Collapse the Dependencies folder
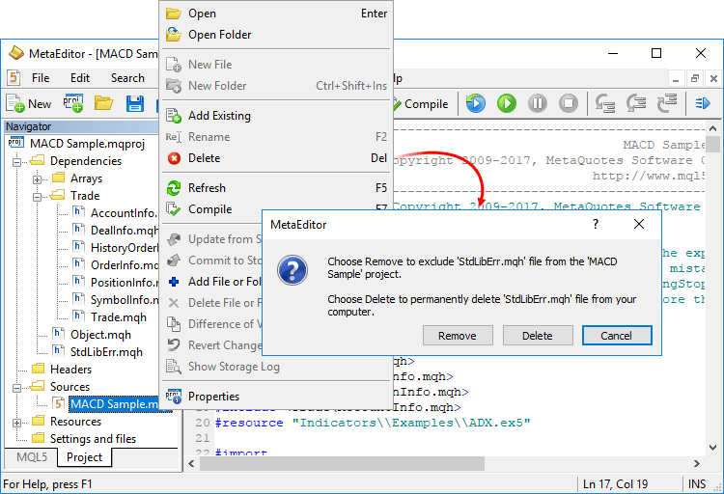 pos(17,162)
